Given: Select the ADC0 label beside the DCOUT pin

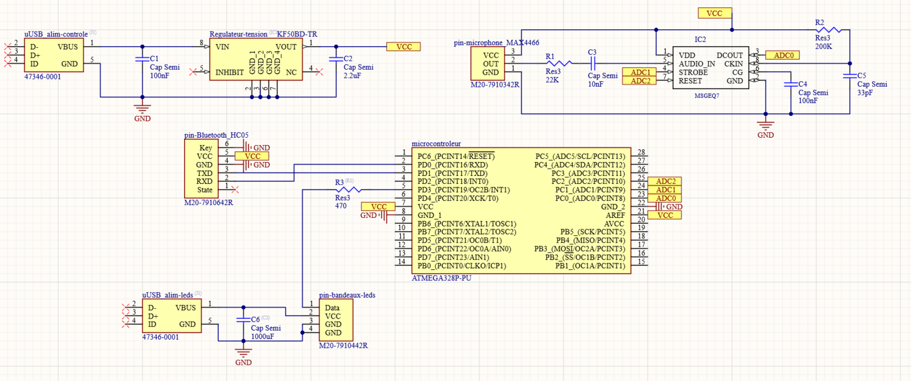Looking at the screenshot, I should [x=782, y=55].
